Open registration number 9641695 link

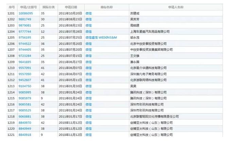click(25, 62)
